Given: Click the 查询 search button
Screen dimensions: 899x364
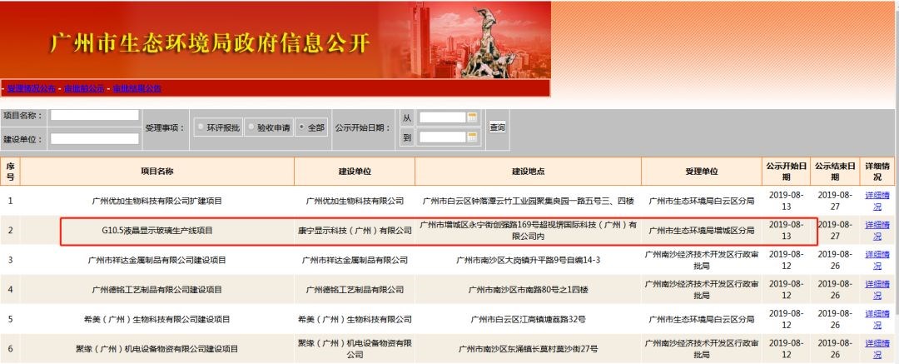Looking at the screenshot, I should point(497,127).
